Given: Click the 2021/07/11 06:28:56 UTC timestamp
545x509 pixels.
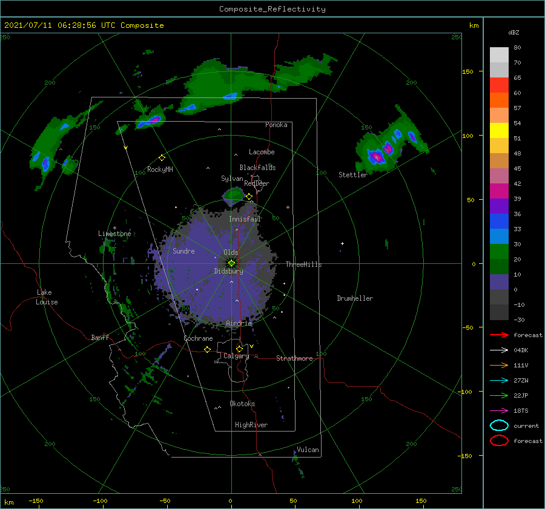Looking at the screenshot, I should [84, 25].
